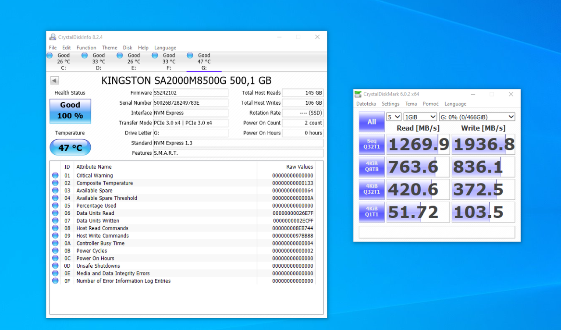Open the Help menu in CrystalDiskInfo
561x330 pixels.
click(143, 48)
